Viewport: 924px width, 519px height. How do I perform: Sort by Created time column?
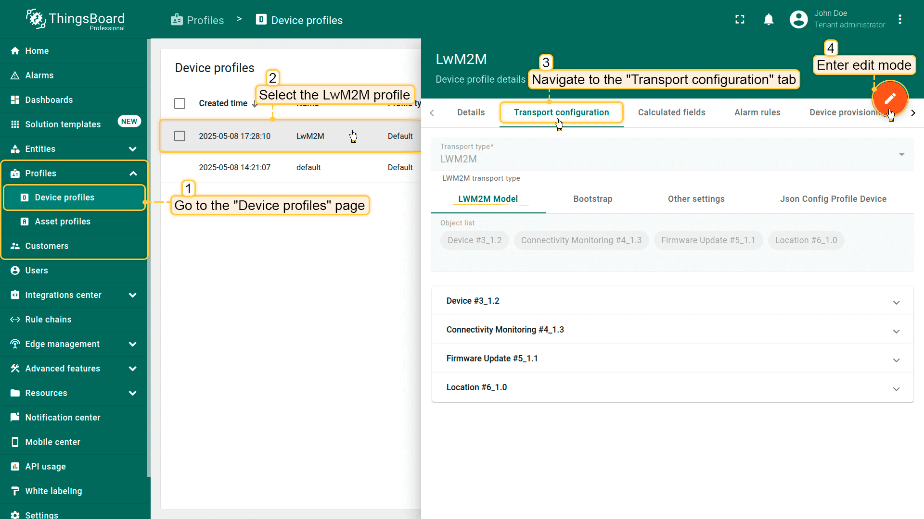point(223,103)
